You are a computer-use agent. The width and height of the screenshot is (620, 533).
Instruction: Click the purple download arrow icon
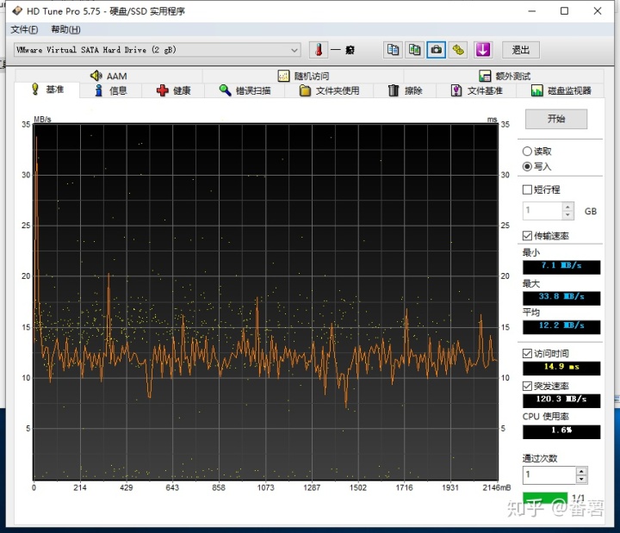tap(483, 50)
